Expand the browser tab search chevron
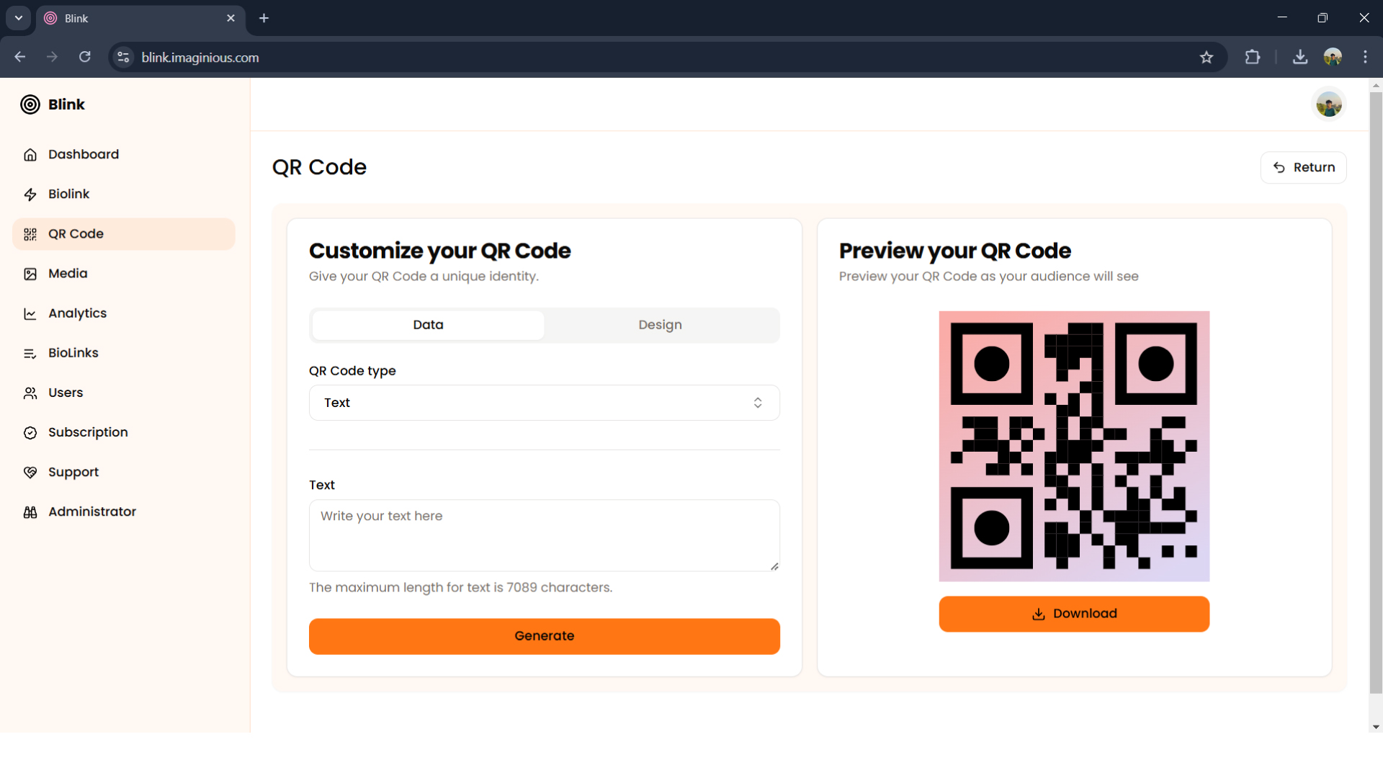This screenshot has width=1383, height=778. 18,18
